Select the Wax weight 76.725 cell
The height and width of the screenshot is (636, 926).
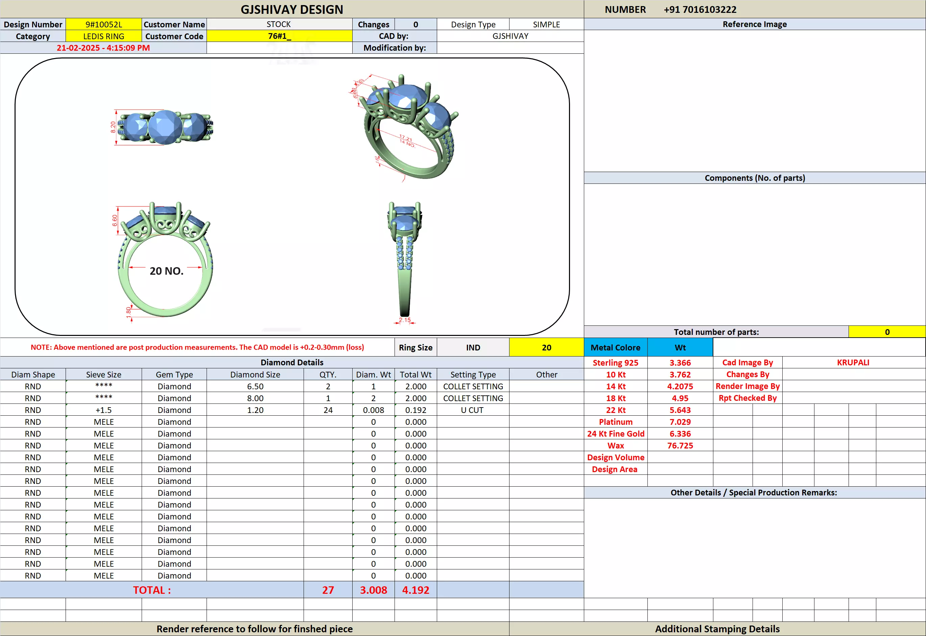(x=680, y=445)
